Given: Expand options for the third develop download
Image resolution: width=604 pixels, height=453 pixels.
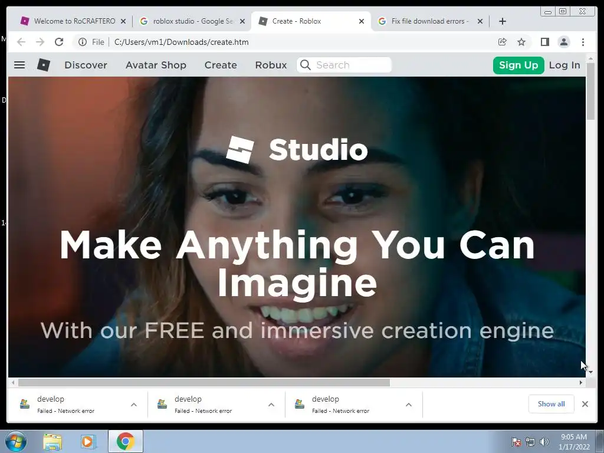Looking at the screenshot, I should point(409,405).
